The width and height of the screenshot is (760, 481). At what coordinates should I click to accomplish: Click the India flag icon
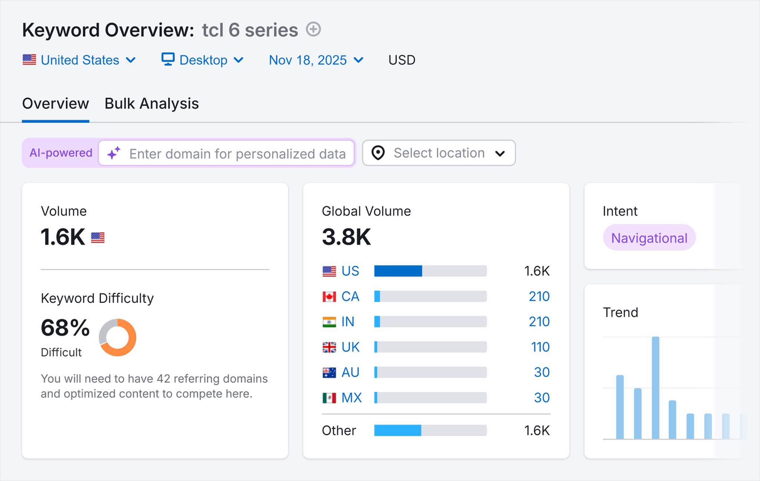(x=329, y=322)
